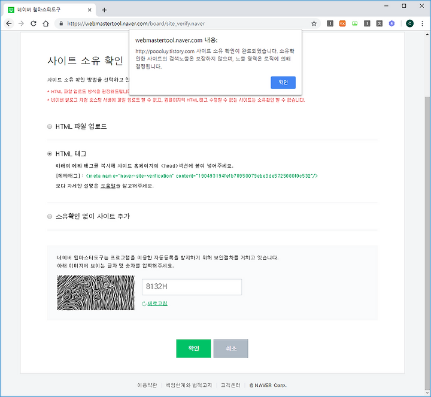
Task: Open 고객센터 footer link
Action: point(230,385)
